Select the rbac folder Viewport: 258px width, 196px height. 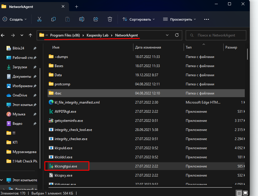click(146, 93)
